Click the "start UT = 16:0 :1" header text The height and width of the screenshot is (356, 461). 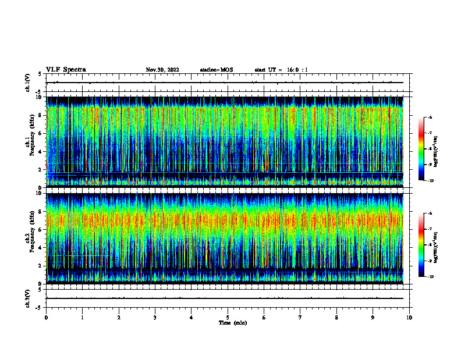[x=281, y=70]
